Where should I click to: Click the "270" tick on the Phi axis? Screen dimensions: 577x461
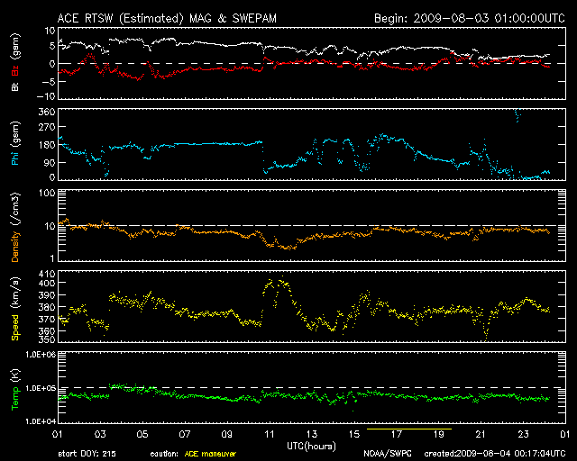pyautogui.click(x=47, y=127)
